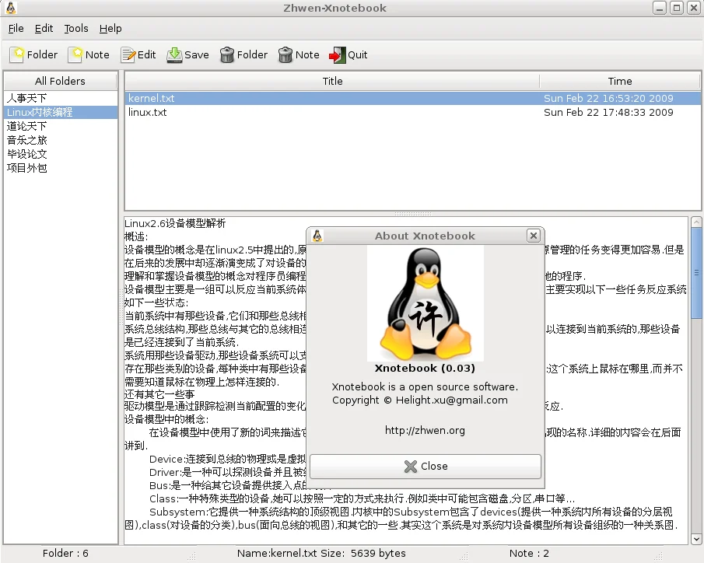This screenshot has height=563, width=704.
Task: Minimize the Zhwen-Xnotebook window
Action: [x=659, y=8]
